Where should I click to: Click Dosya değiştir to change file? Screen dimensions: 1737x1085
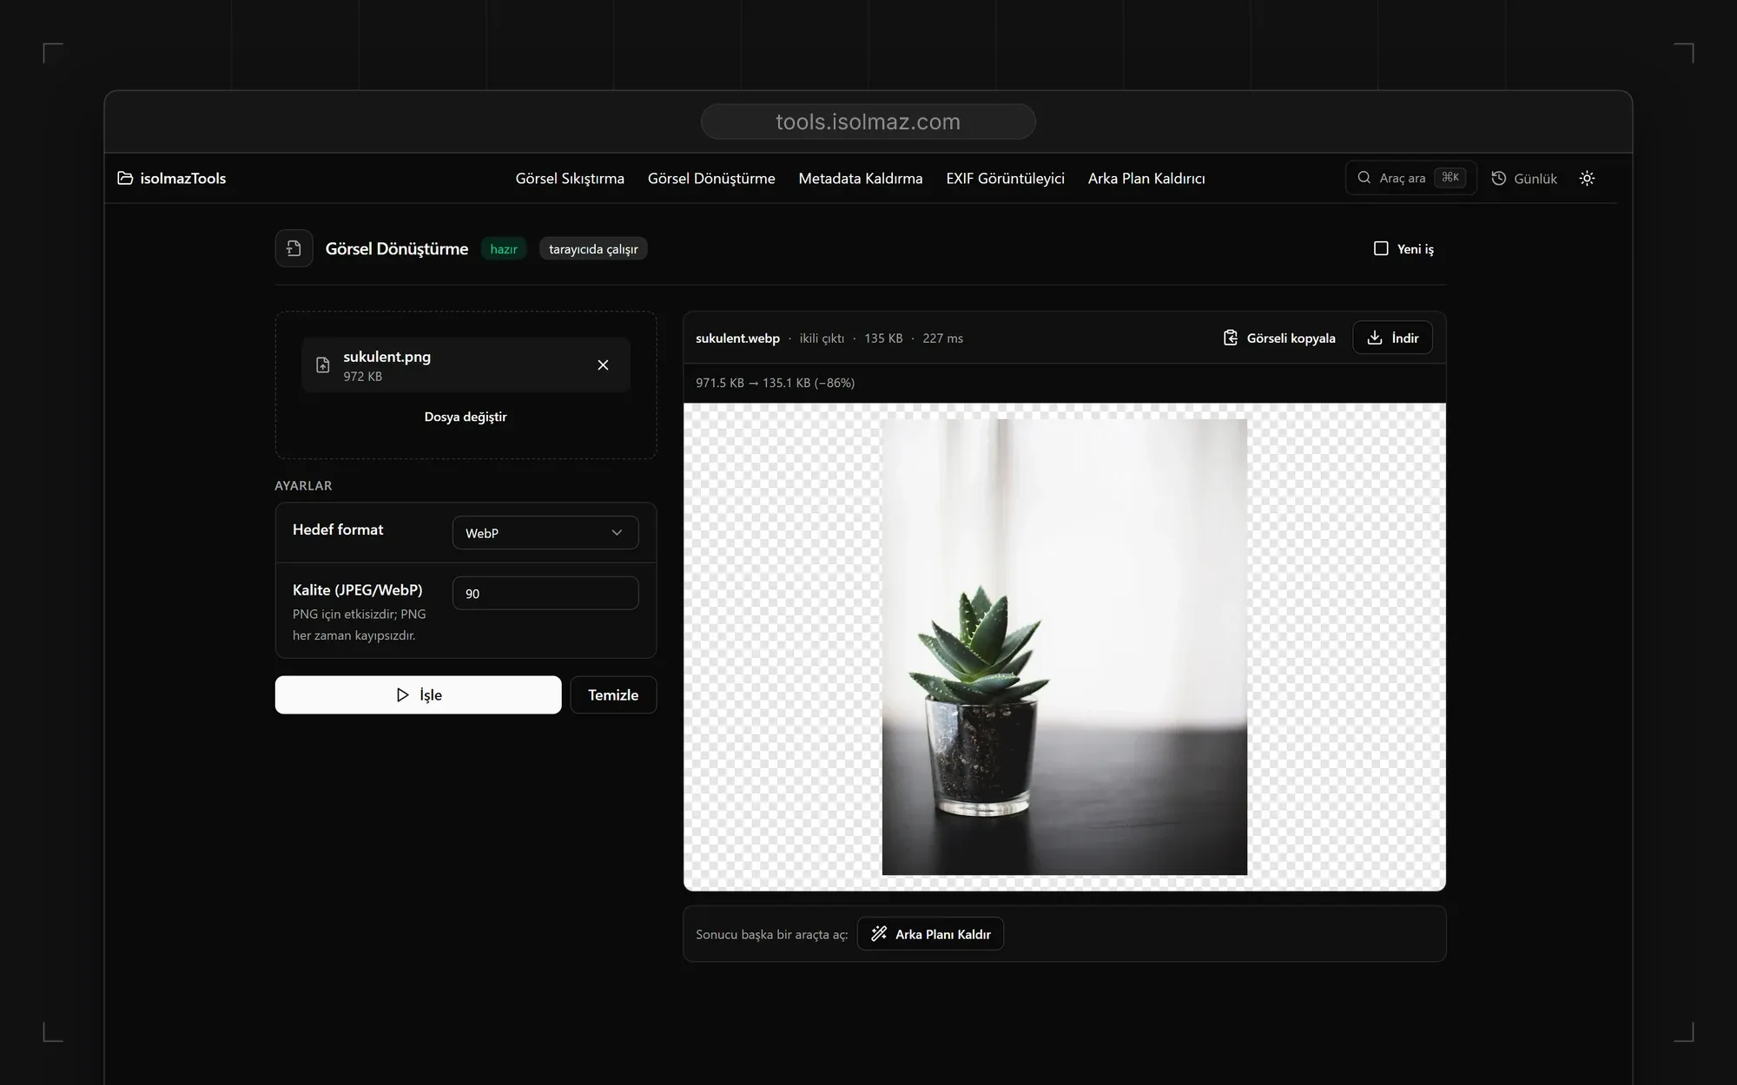point(466,417)
